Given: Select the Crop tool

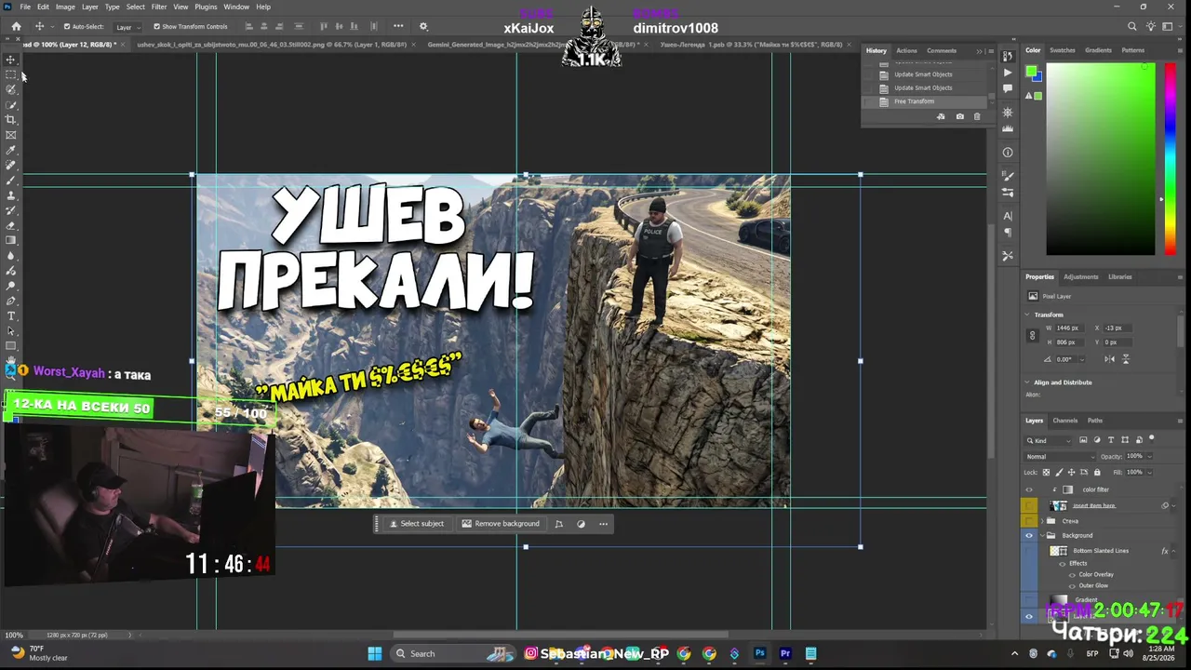Looking at the screenshot, I should pyautogui.click(x=11, y=119).
